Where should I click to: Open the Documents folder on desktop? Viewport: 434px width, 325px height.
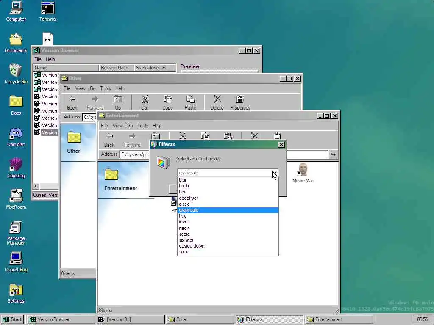[16, 43]
